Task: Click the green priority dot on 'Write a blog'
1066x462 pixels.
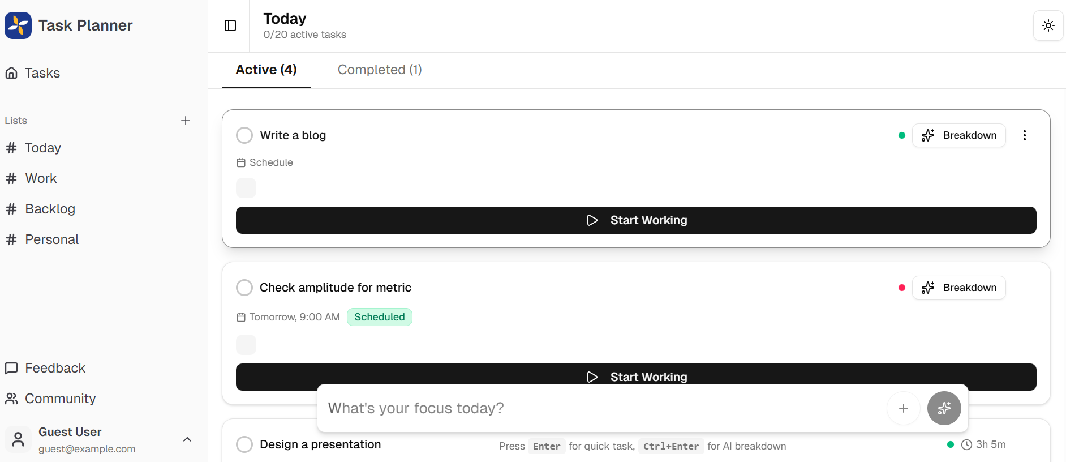Action: click(902, 135)
